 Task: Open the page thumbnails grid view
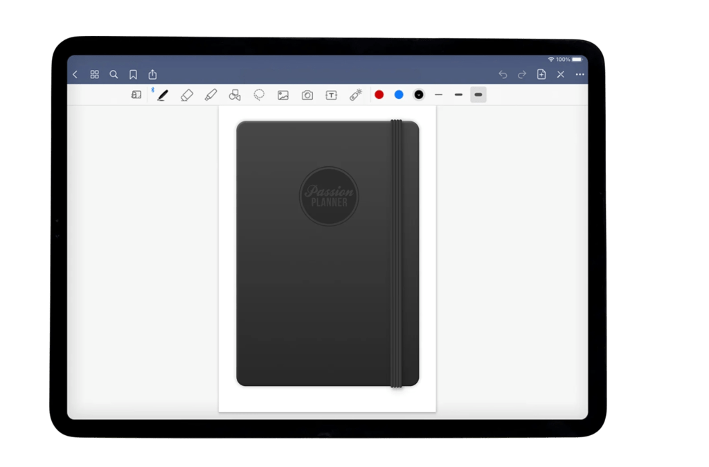coord(94,75)
